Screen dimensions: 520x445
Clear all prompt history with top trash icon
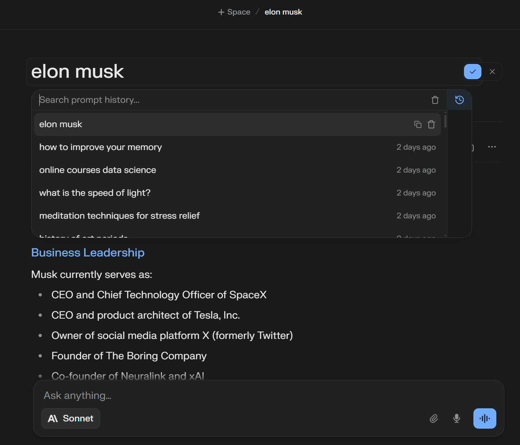coord(435,100)
